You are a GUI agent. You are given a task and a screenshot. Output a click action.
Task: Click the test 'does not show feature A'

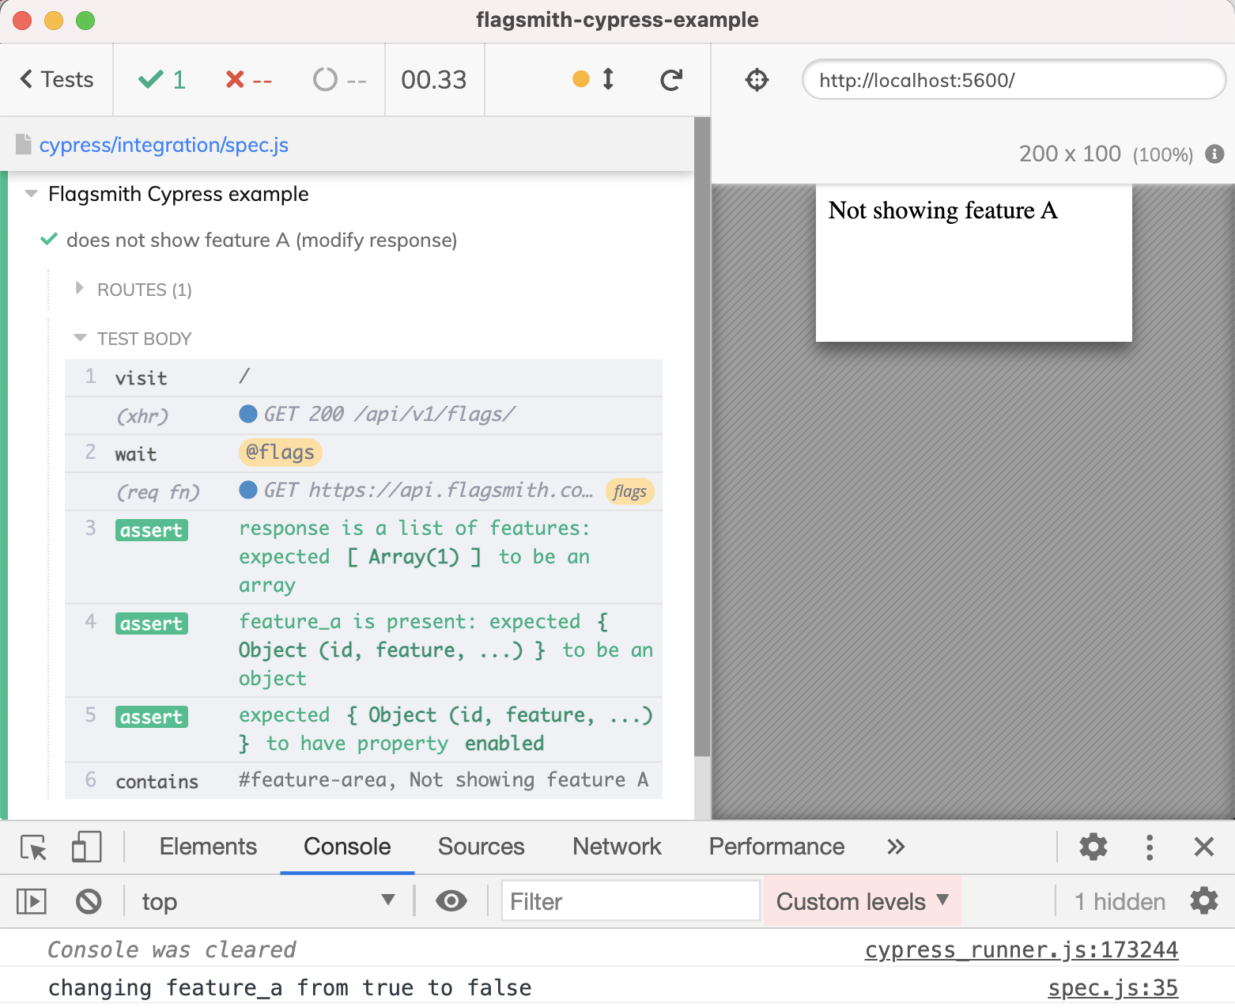click(262, 240)
